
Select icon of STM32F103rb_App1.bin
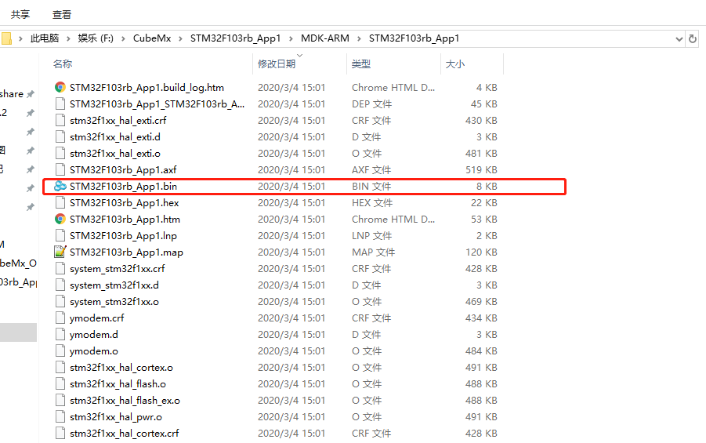coord(60,186)
